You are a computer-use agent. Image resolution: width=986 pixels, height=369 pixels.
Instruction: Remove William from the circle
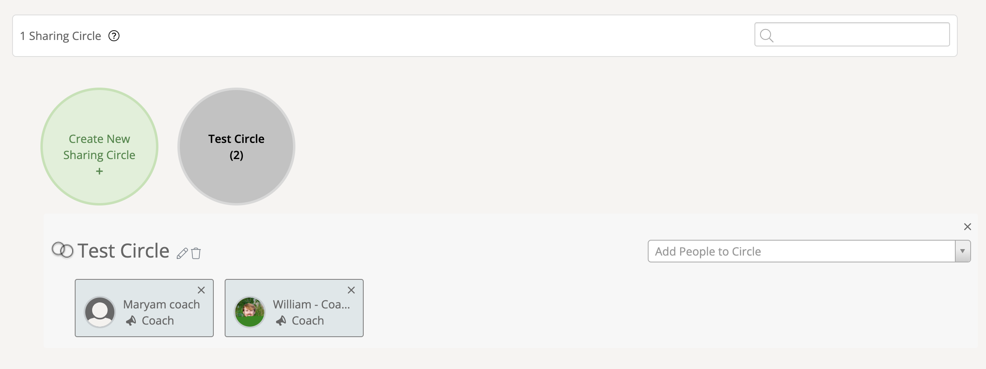coord(351,290)
